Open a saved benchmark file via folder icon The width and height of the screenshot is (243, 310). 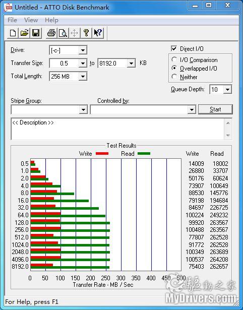click(x=24, y=33)
